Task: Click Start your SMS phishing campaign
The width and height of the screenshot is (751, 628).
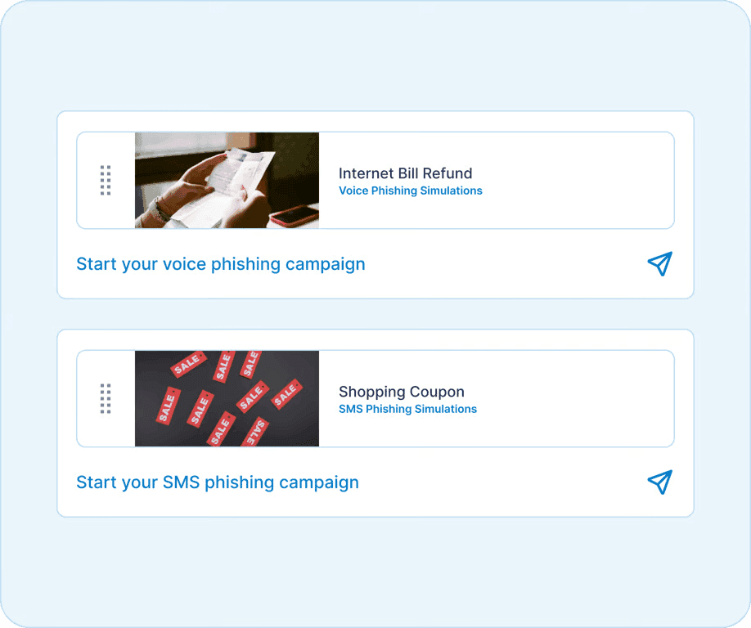Action: pos(217,482)
